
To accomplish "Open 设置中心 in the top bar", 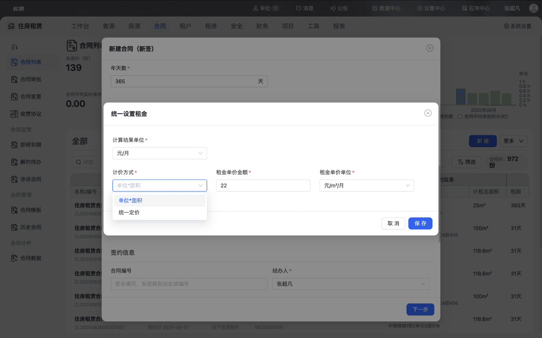I will (x=431, y=8).
